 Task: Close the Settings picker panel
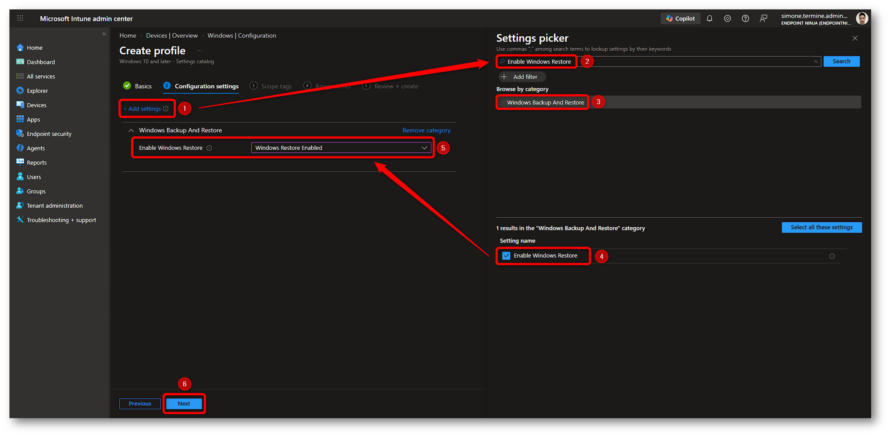[x=855, y=38]
